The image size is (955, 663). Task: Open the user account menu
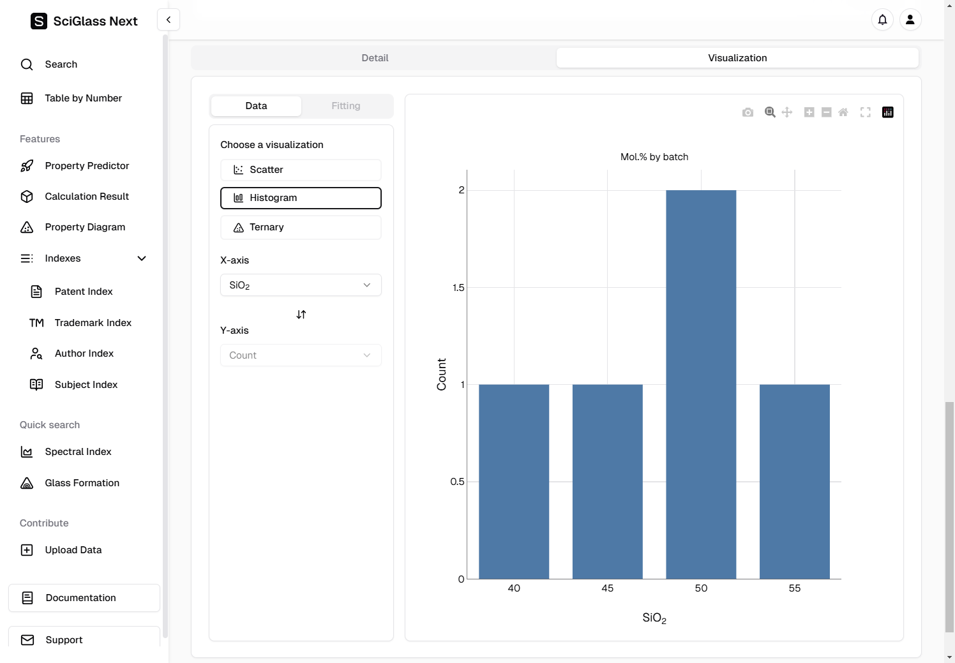click(x=910, y=20)
